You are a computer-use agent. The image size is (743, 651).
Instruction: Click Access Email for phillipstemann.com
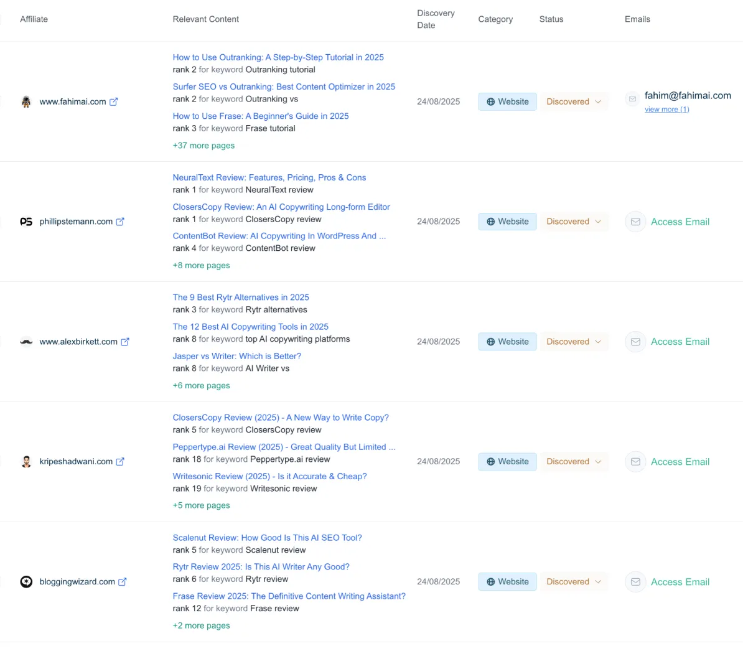(x=680, y=222)
